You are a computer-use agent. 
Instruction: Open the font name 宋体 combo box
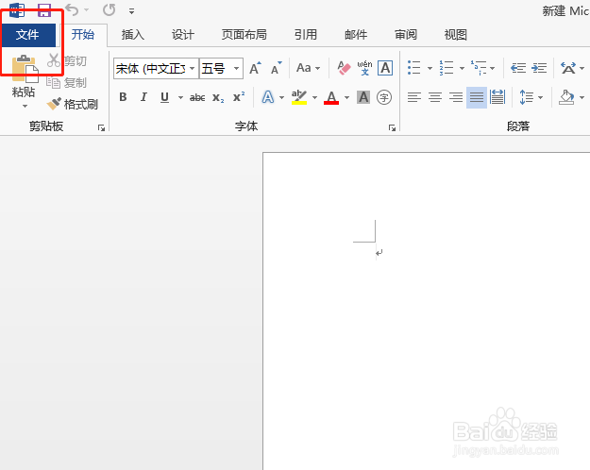pos(156,69)
